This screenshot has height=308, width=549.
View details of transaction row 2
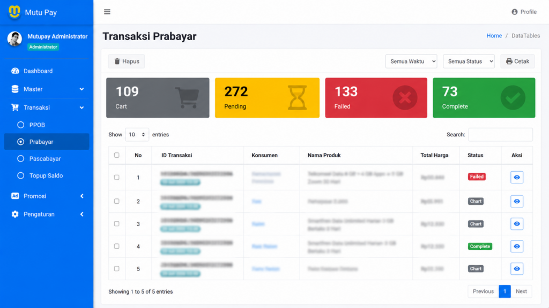click(517, 202)
